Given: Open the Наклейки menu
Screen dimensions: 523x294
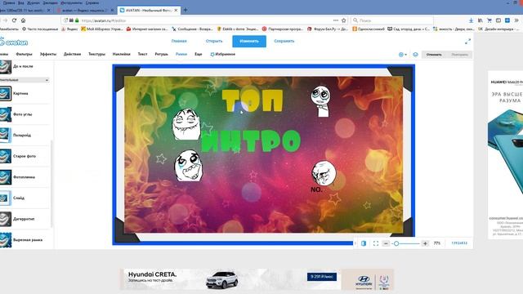Looking at the screenshot, I should pyautogui.click(x=122, y=54).
